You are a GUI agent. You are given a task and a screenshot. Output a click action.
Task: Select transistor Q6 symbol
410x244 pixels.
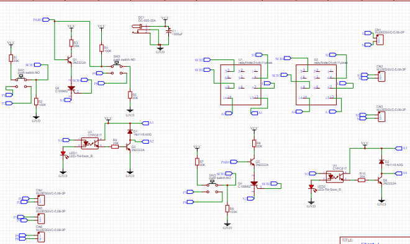(x=380, y=180)
